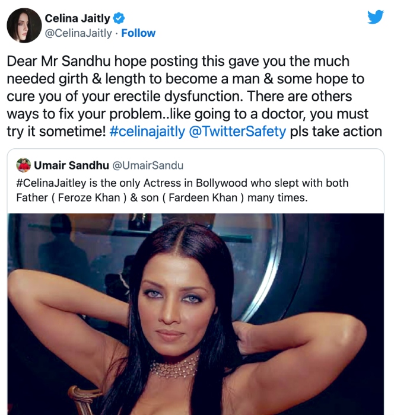The height and width of the screenshot is (415, 394).
Task: Click the necklace area in the photo
Action: pyautogui.click(x=174, y=367)
